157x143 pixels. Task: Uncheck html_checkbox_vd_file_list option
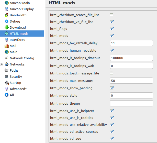tap(112, 22)
